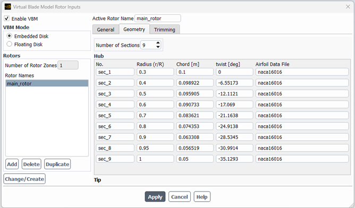Click the sec_4 section name field
This screenshot has height=208, width=355.
[115, 105]
